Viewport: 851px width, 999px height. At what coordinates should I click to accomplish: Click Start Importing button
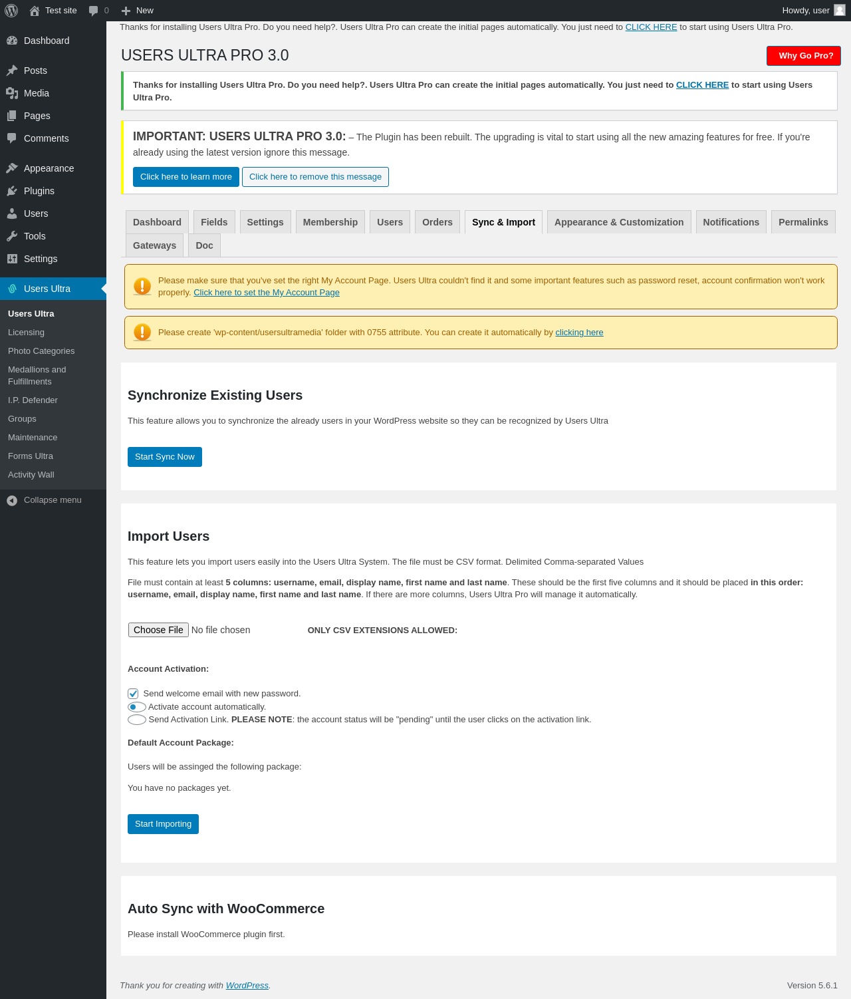tap(163, 824)
